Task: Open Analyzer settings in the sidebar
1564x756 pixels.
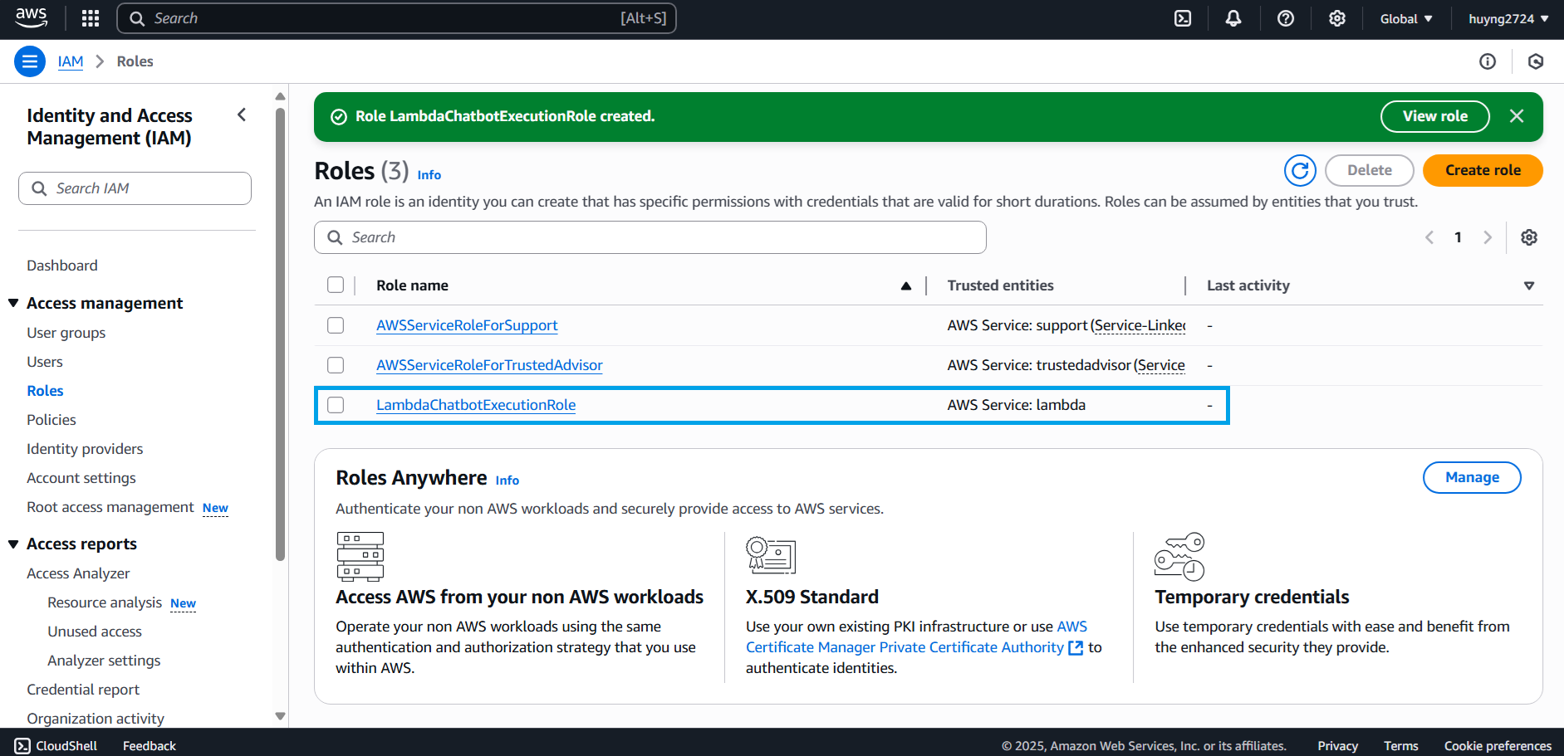Action: click(x=104, y=661)
